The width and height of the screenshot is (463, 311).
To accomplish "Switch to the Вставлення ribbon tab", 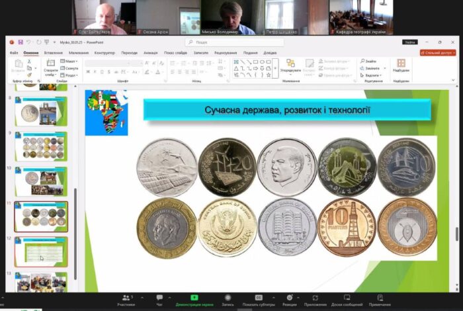I will pos(54,52).
